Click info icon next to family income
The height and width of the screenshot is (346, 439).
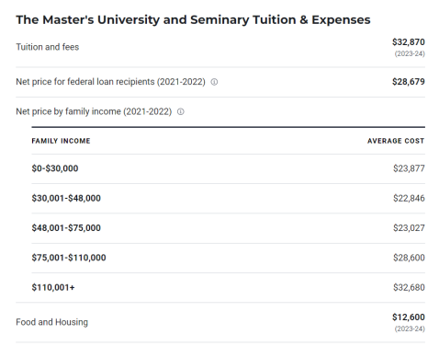click(181, 111)
